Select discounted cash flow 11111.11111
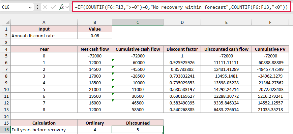Screen dimensions: 293x134 click(x=226, y=62)
